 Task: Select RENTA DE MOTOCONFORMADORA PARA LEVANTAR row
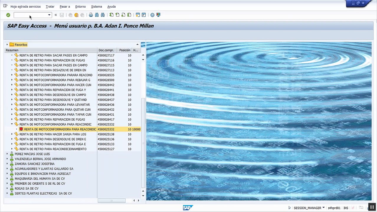click(x=55, y=105)
